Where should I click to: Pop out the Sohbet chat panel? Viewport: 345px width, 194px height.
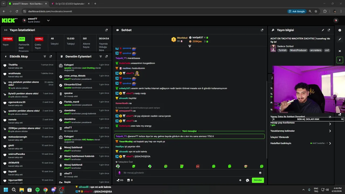262,30
